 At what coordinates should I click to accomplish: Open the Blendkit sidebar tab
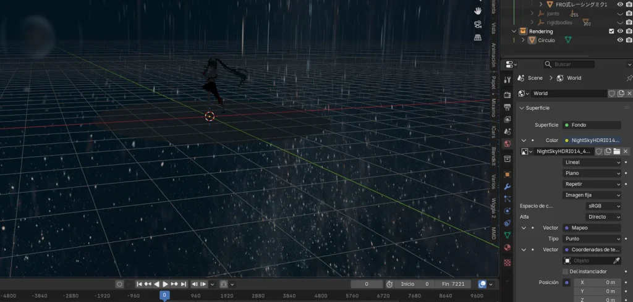[x=493, y=156]
